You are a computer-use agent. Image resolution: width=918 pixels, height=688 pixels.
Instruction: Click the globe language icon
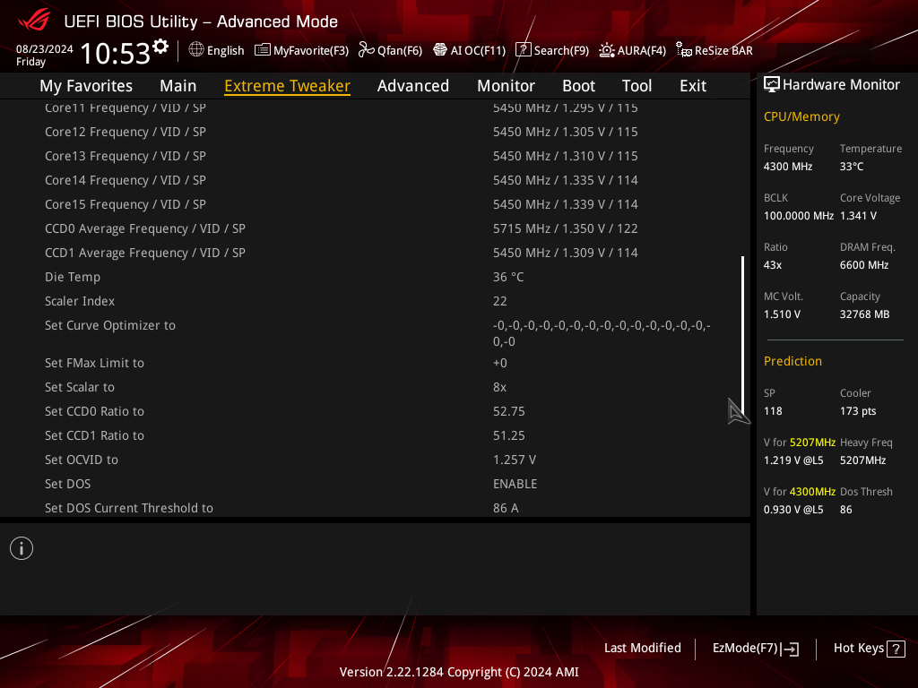[x=196, y=50]
